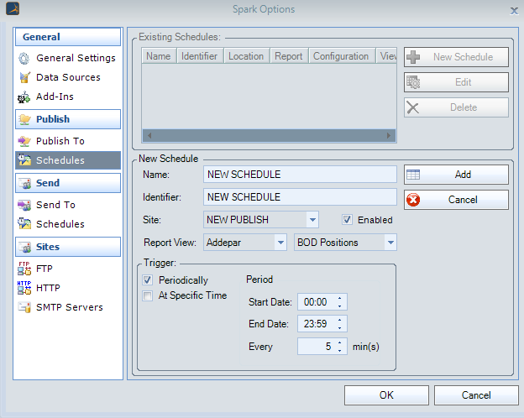
Task: Decrease the End Date time value
Action: [339, 328]
